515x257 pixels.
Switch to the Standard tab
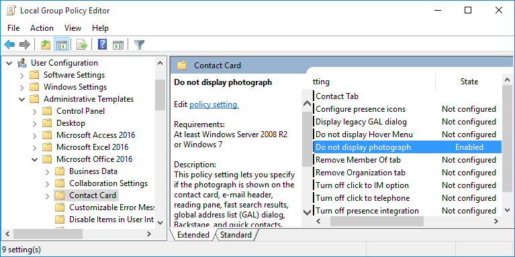coord(236,235)
